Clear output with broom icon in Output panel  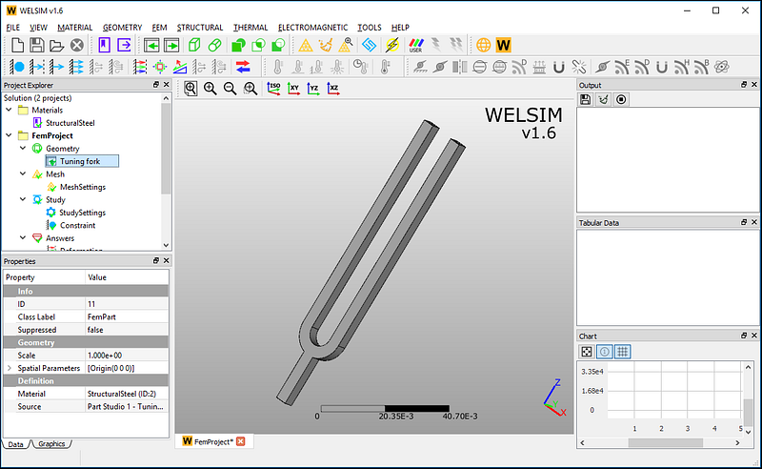pyautogui.click(x=603, y=100)
